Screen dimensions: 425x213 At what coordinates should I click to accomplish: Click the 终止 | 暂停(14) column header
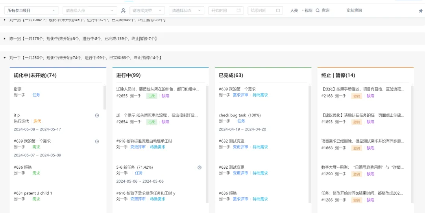point(338,75)
